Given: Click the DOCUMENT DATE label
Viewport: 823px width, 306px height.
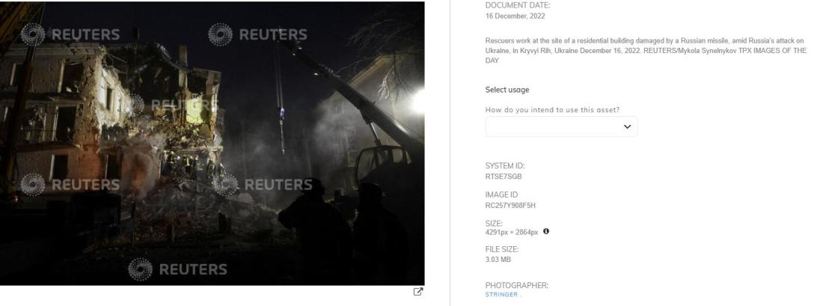Looking at the screenshot, I should 518,5.
